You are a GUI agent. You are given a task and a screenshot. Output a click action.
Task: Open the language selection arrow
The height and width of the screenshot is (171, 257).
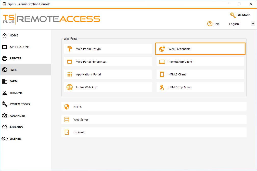[253, 24]
